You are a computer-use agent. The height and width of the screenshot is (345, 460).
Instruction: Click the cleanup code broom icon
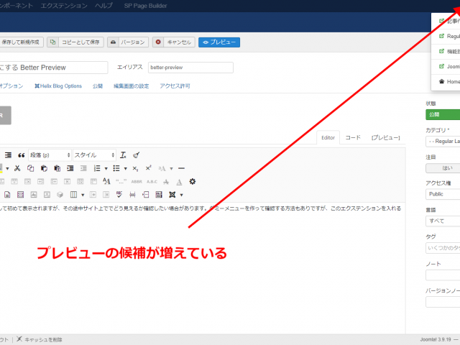tap(136, 155)
